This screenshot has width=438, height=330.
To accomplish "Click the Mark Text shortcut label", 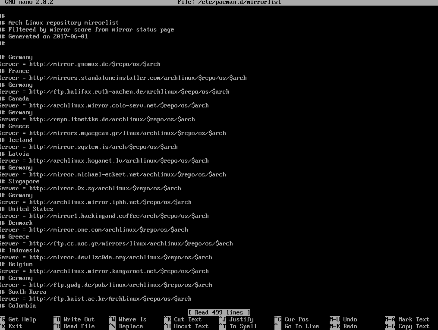I will pyautogui.click(x=414, y=319).
